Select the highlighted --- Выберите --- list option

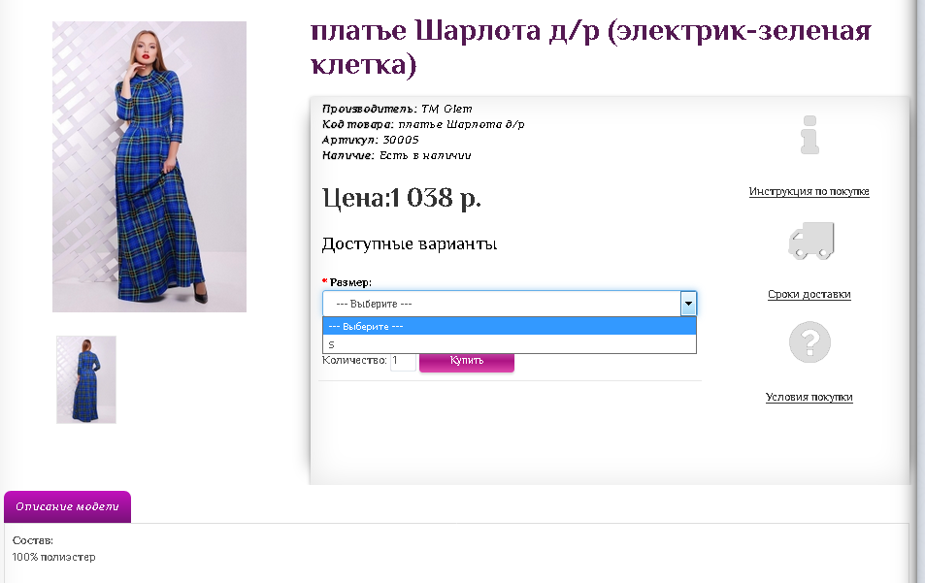pyautogui.click(x=510, y=326)
